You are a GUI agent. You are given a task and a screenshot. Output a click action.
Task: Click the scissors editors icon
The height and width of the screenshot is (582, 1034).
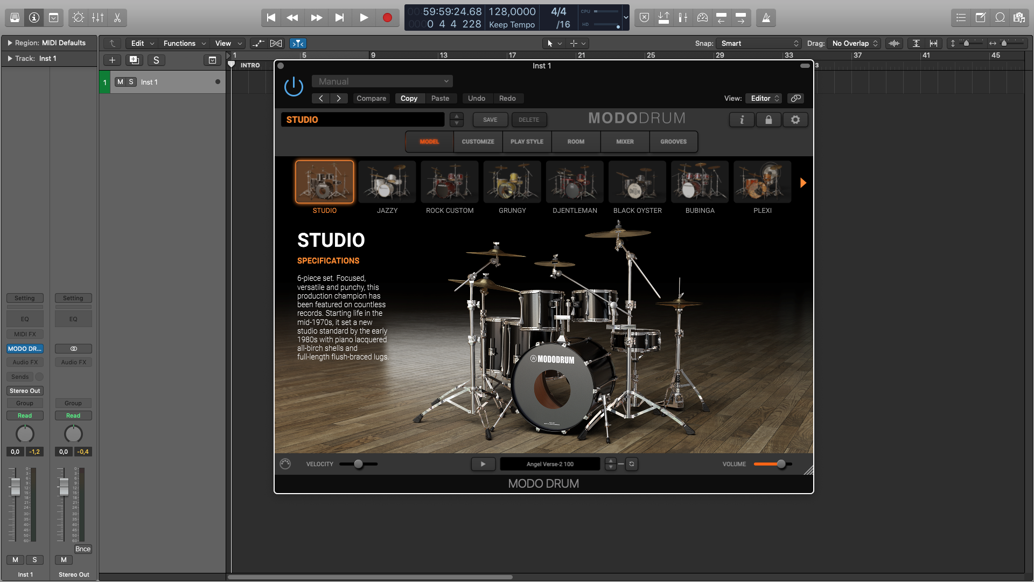click(x=117, y=18)
